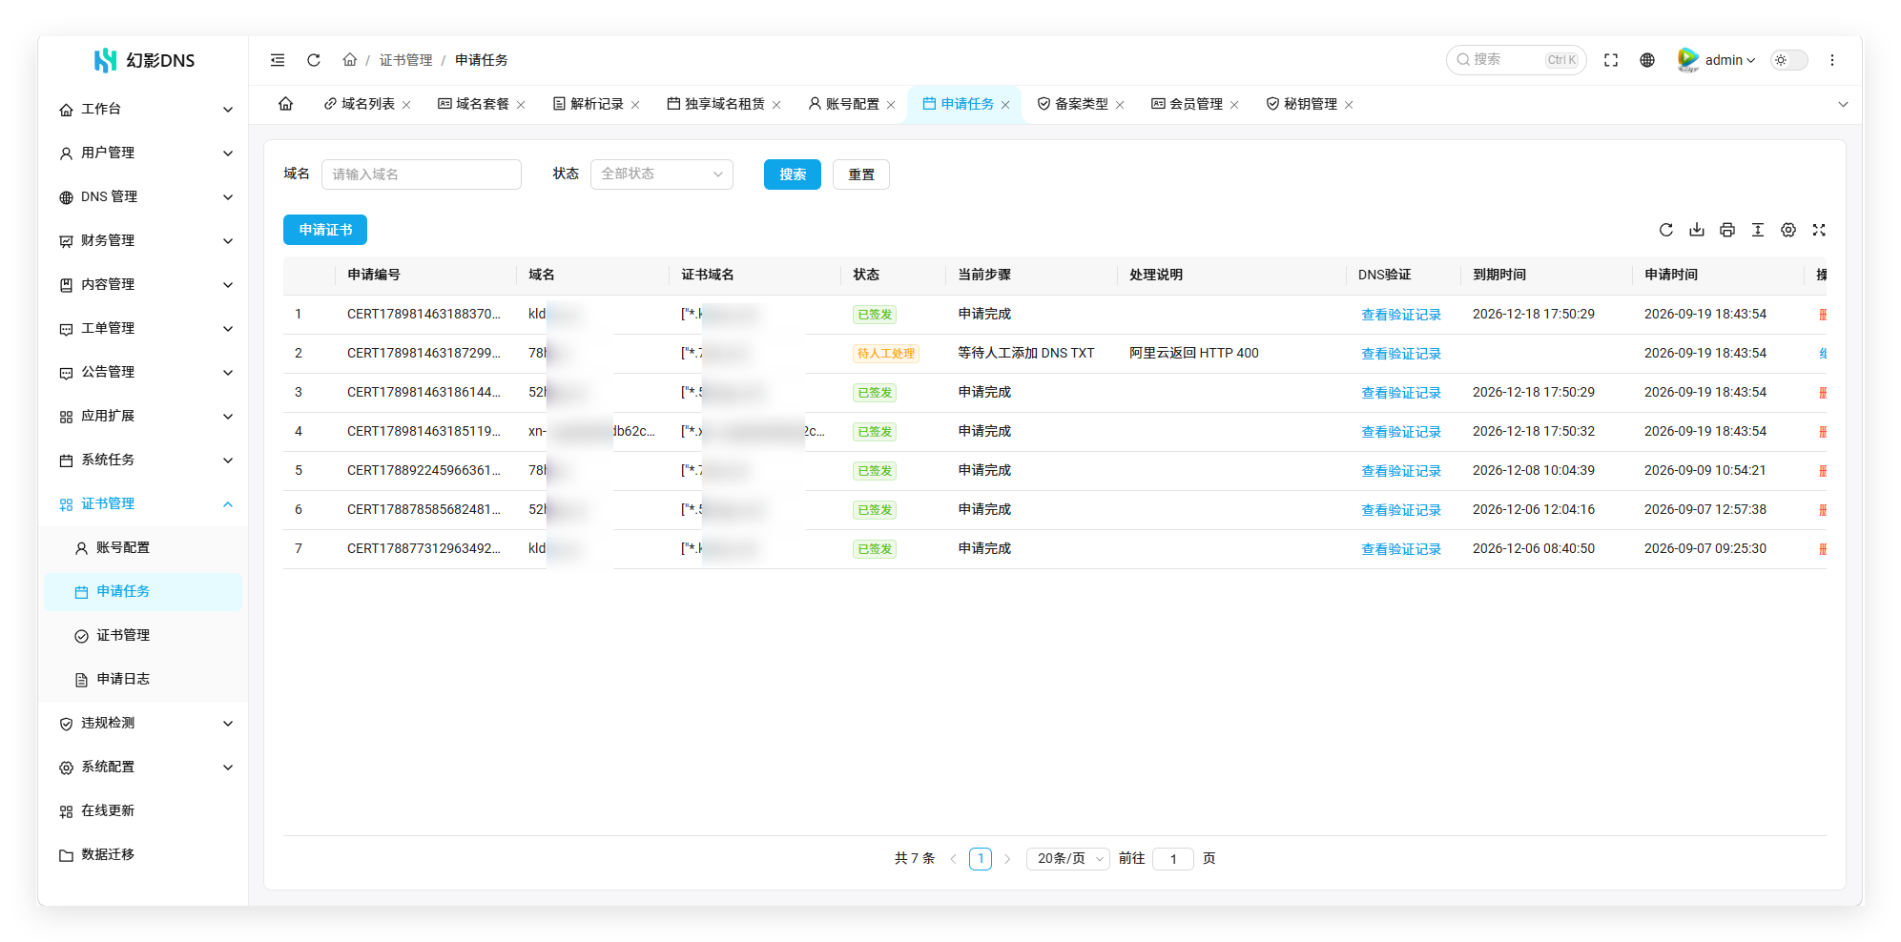Open 证书管理 submenu item under certificates
The width and height of the screenshot is (1901, 942).
[x=143, y=635]
